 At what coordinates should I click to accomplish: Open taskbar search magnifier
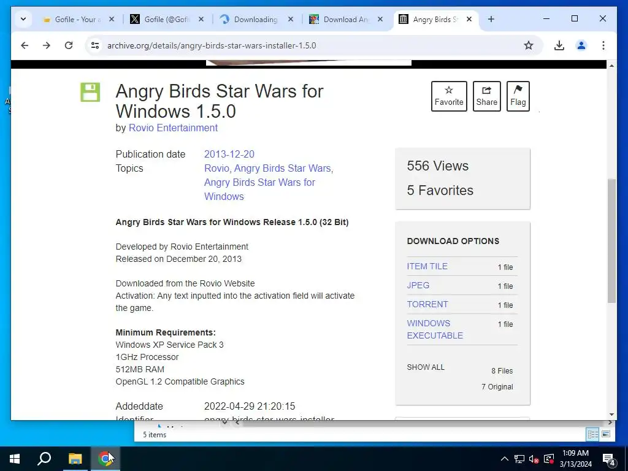tap(44, 459)
